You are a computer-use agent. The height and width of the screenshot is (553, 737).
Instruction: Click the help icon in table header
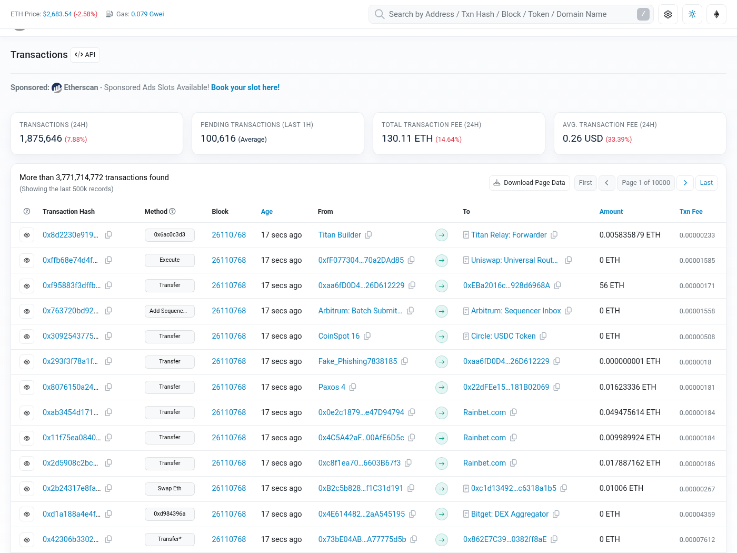pyautogui.click(x=27, y=212)
